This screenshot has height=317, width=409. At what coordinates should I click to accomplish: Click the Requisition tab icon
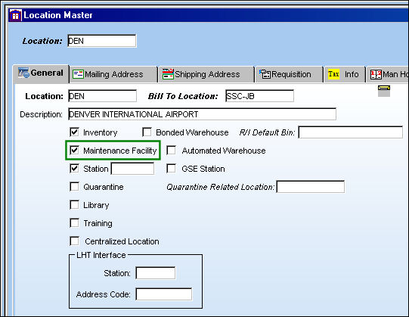265,74
